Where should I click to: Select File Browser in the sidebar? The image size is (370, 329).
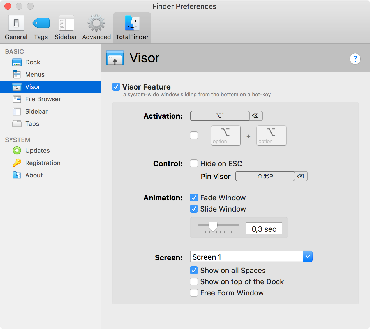point(43,99)
